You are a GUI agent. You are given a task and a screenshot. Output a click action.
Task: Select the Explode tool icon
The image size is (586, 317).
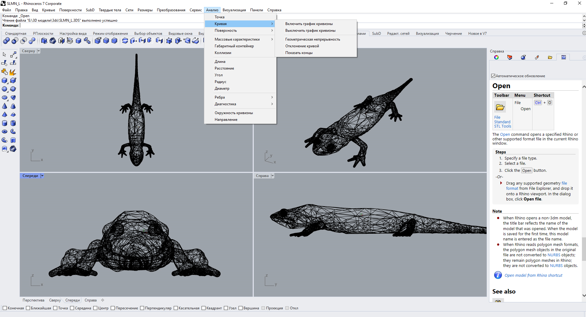[x=13, y=72]
